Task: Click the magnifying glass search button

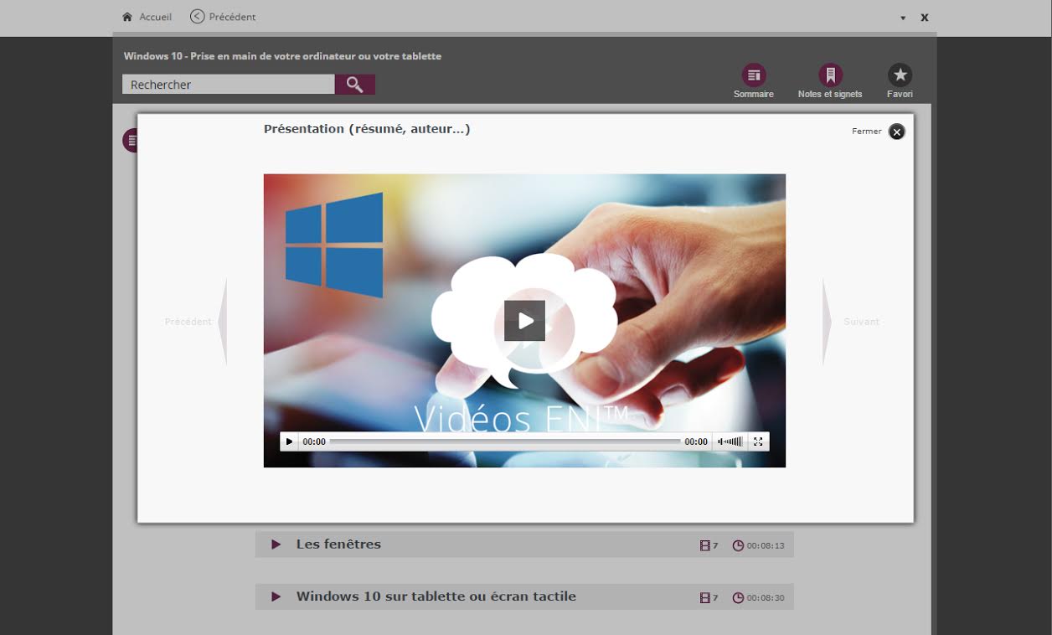Action: [x=355, y=85]
